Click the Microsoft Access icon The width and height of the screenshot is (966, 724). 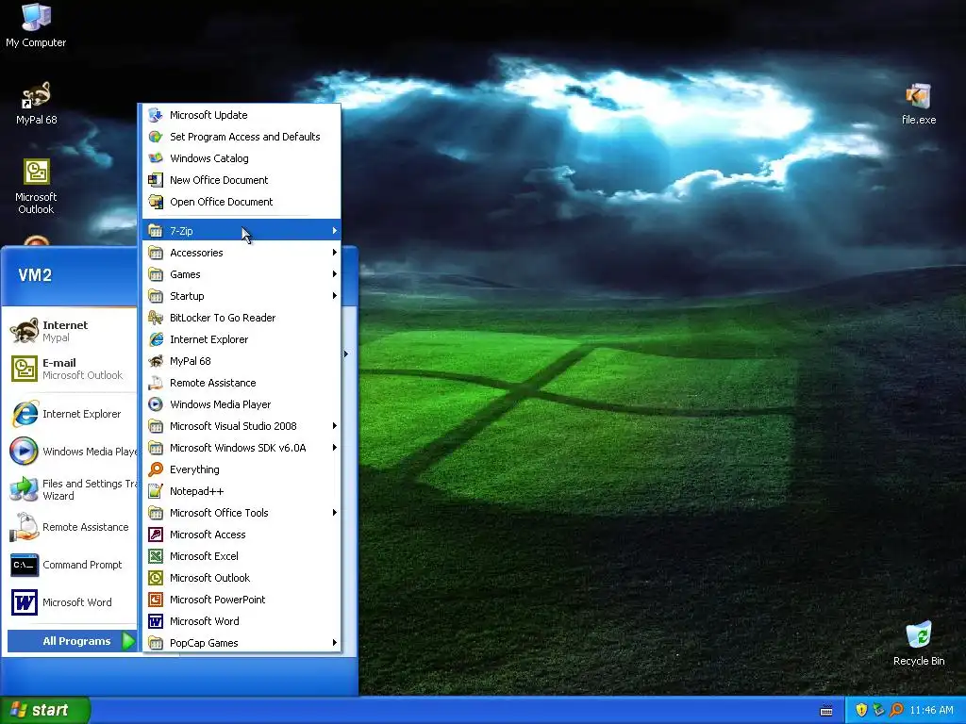tap(156, 535)
